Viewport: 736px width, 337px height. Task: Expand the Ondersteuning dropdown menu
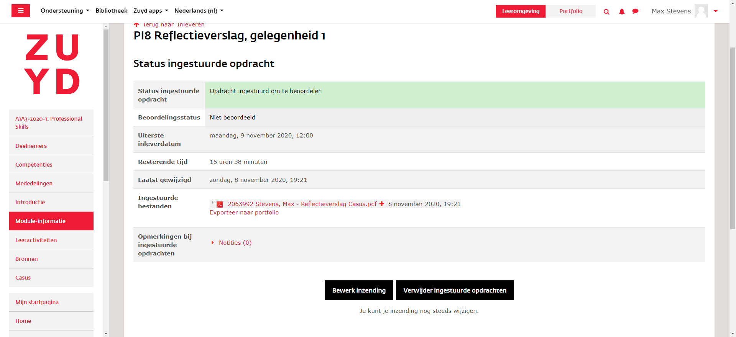coord(65,11)
